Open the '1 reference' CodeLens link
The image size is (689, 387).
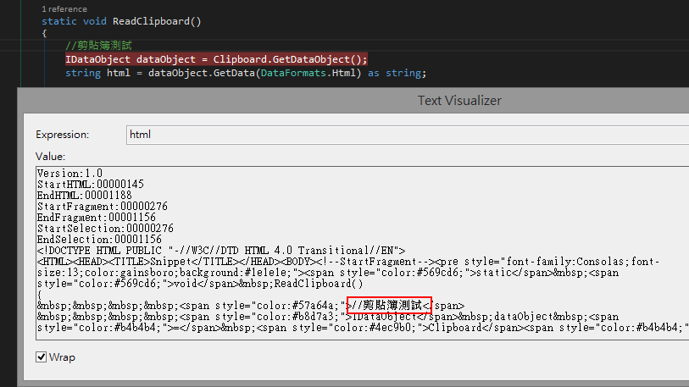(x=64, y=8)
